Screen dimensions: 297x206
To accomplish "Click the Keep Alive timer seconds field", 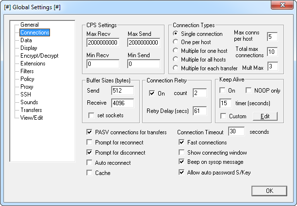I will (x=225, y=103).
